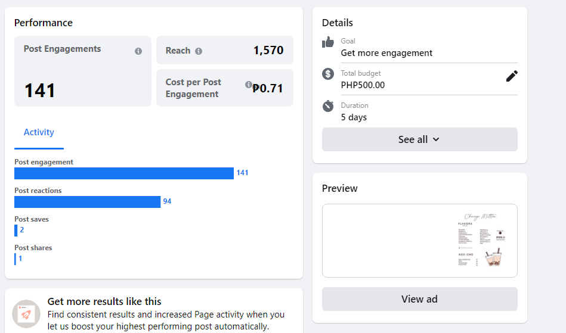Screen dimensions: 566x333
Task: Select the Activity tab
Action: pos(39,132)
